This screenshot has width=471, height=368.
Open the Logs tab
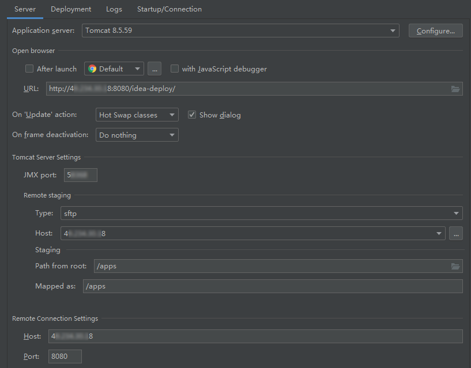(x=114, y=9)
